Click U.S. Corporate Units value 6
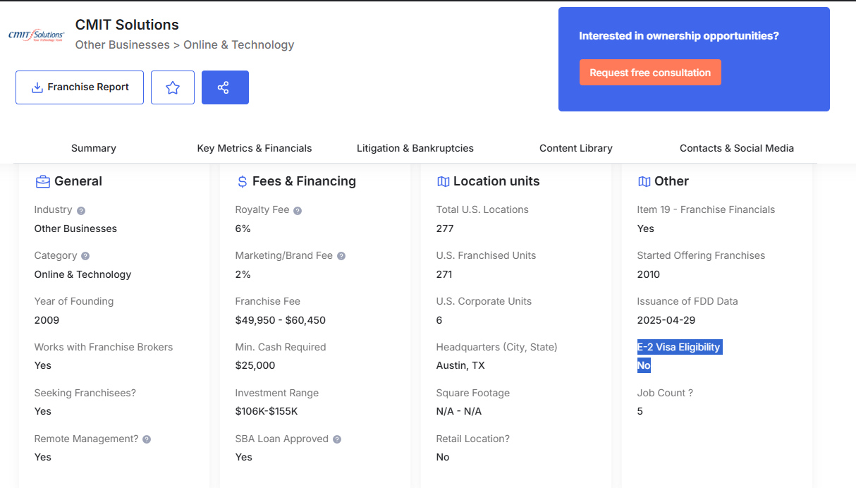Viewport: 856px width, 488px height. click(x=439, y=320)
